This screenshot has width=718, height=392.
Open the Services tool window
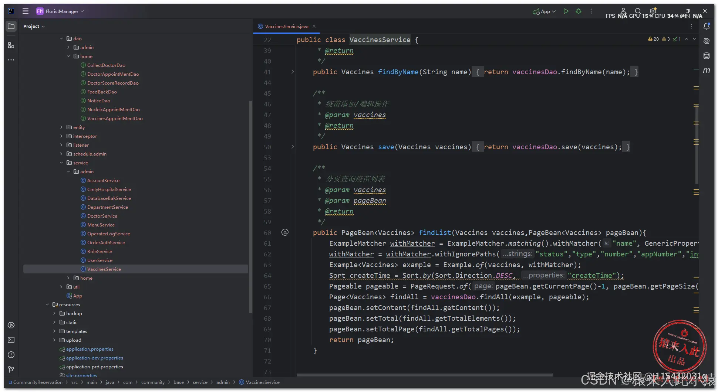tap(11, 325)
